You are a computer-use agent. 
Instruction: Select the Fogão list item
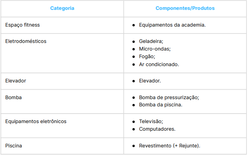(147, 57)
